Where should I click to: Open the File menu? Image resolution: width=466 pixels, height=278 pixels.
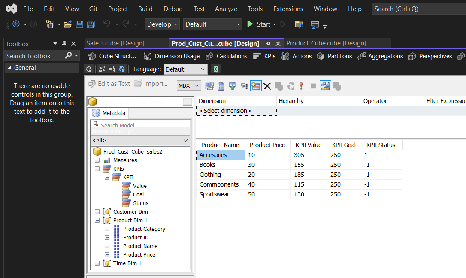pyautogui.click(x=28, y=9)
